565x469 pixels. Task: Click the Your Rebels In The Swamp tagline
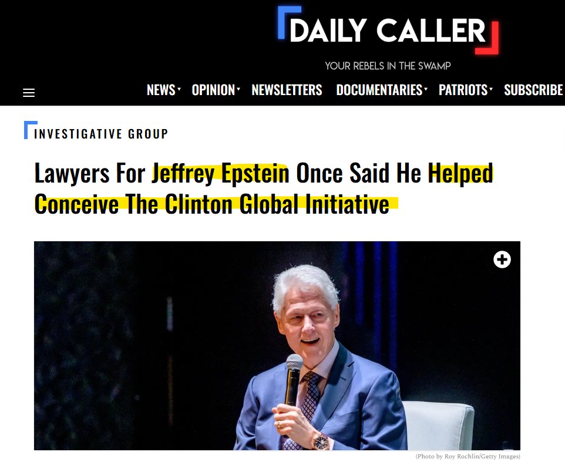pyautogui.click(x=388, y=66)
